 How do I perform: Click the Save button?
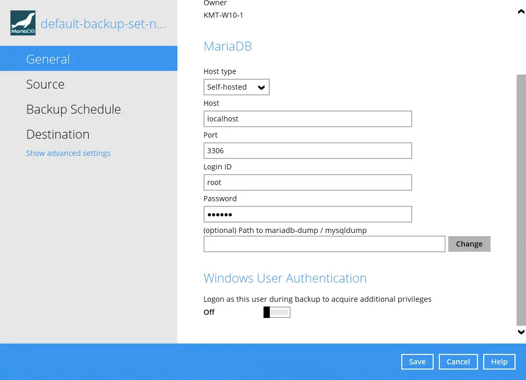click(x=417, y=362)
